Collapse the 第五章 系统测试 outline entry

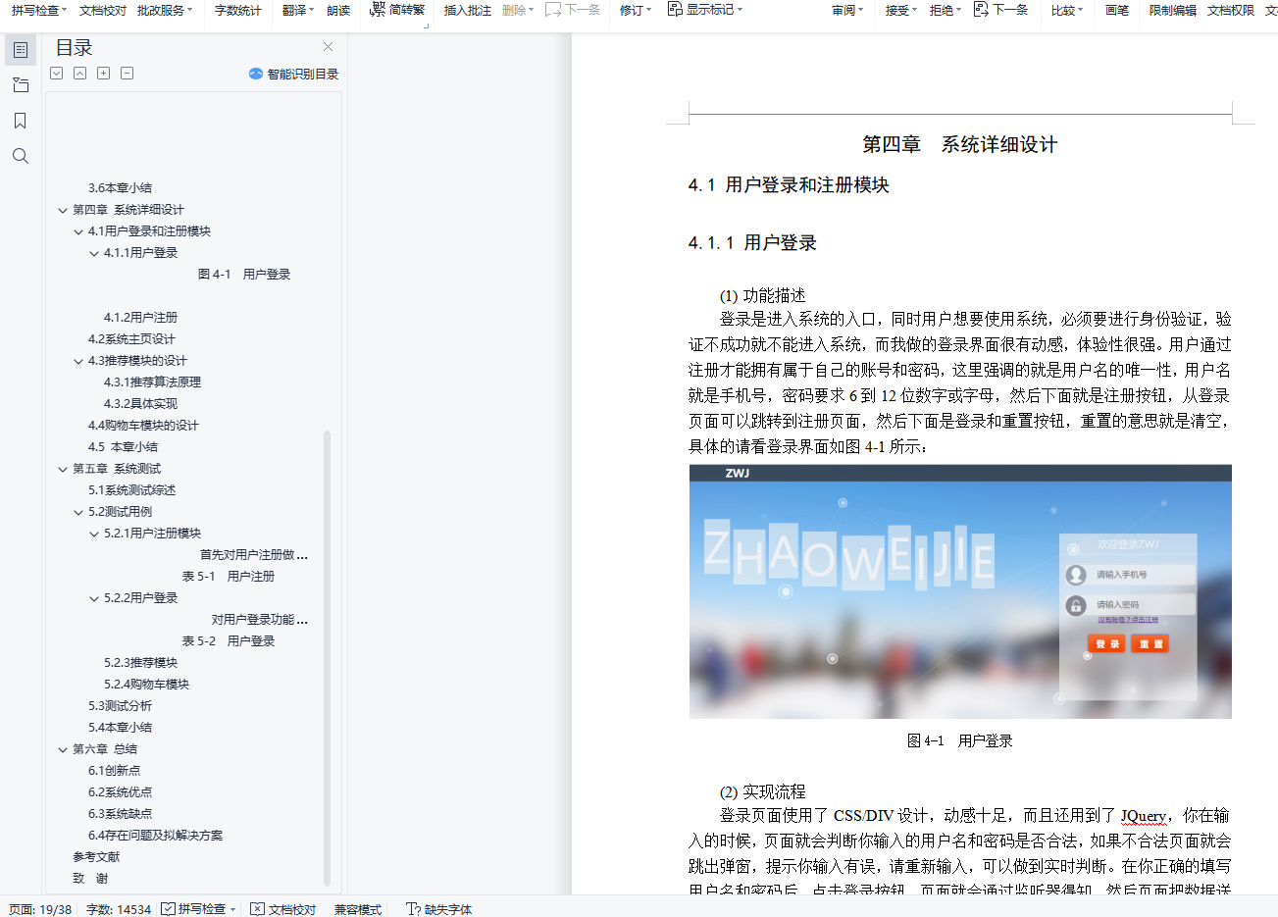coord(63,468)
